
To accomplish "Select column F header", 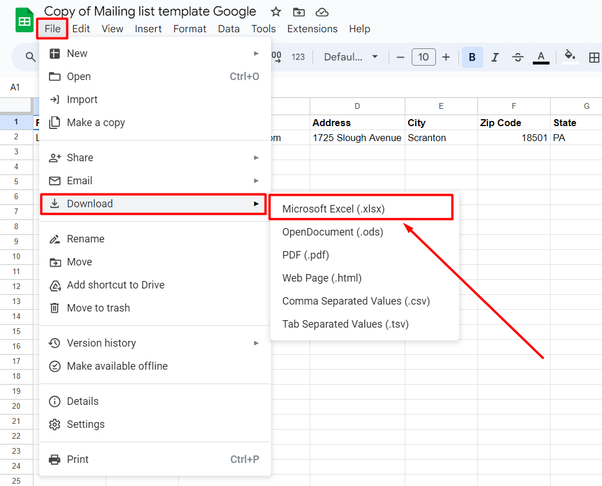I will click(x=514, y=106).
